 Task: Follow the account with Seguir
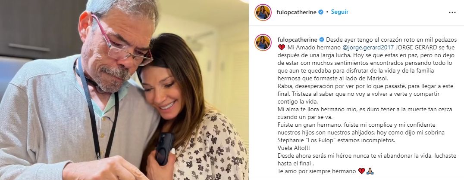pos(339,12)
